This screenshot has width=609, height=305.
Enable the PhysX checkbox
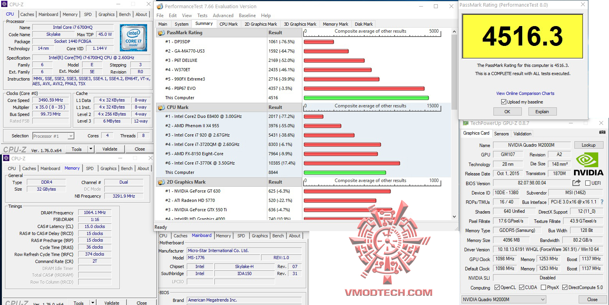(543, 287)
